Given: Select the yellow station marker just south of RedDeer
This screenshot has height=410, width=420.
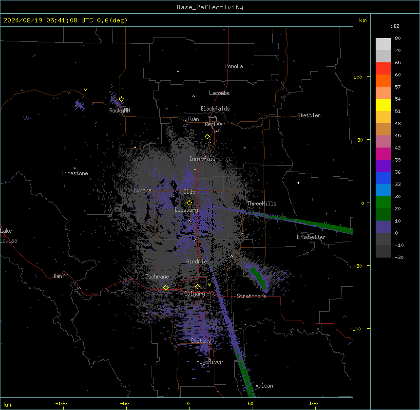Looking at the screenshot, I should (208, 137).
